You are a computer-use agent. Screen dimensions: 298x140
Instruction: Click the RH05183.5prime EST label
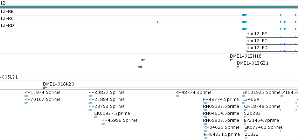[x=221, y=106]
